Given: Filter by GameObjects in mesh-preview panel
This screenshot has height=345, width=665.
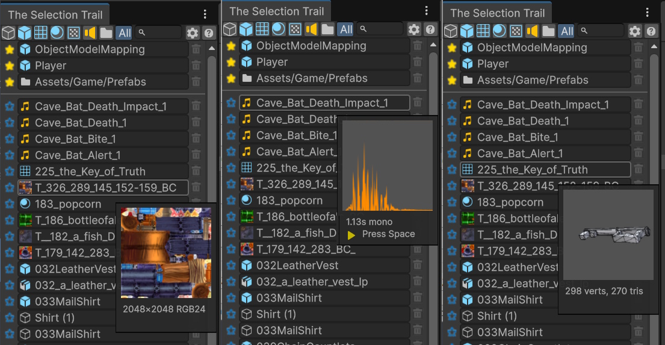Looking at the screenshot, I should pyautogui.click(x=451, y=31).
